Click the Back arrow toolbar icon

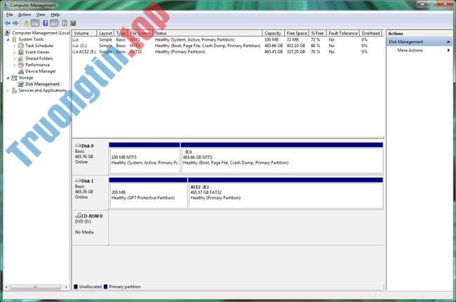[x=8, y=23]
